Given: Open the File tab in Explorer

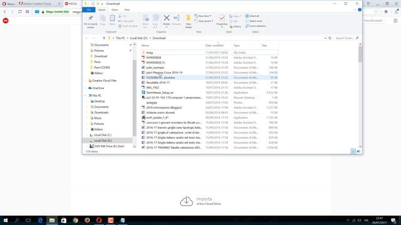Looking at the screenshot, I should click(89, 10).
